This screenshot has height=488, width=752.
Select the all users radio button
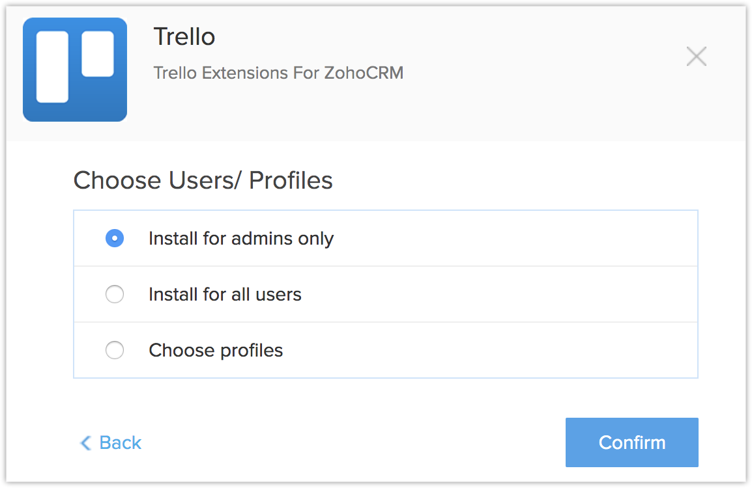pos(115,295)
